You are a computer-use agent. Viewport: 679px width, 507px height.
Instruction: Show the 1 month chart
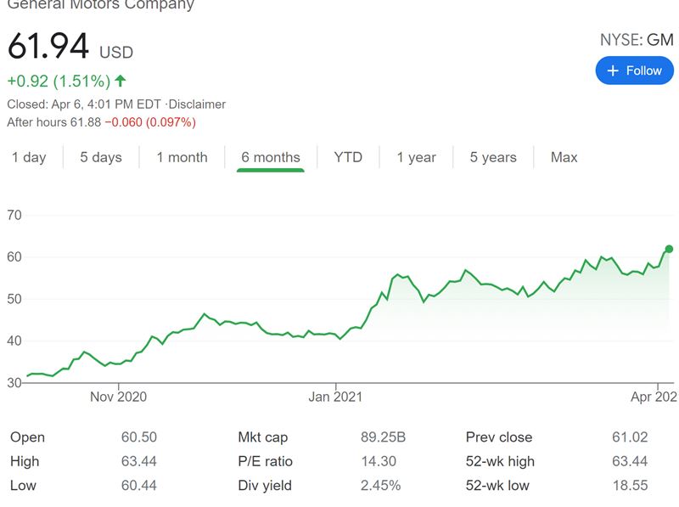coord(182,157)
